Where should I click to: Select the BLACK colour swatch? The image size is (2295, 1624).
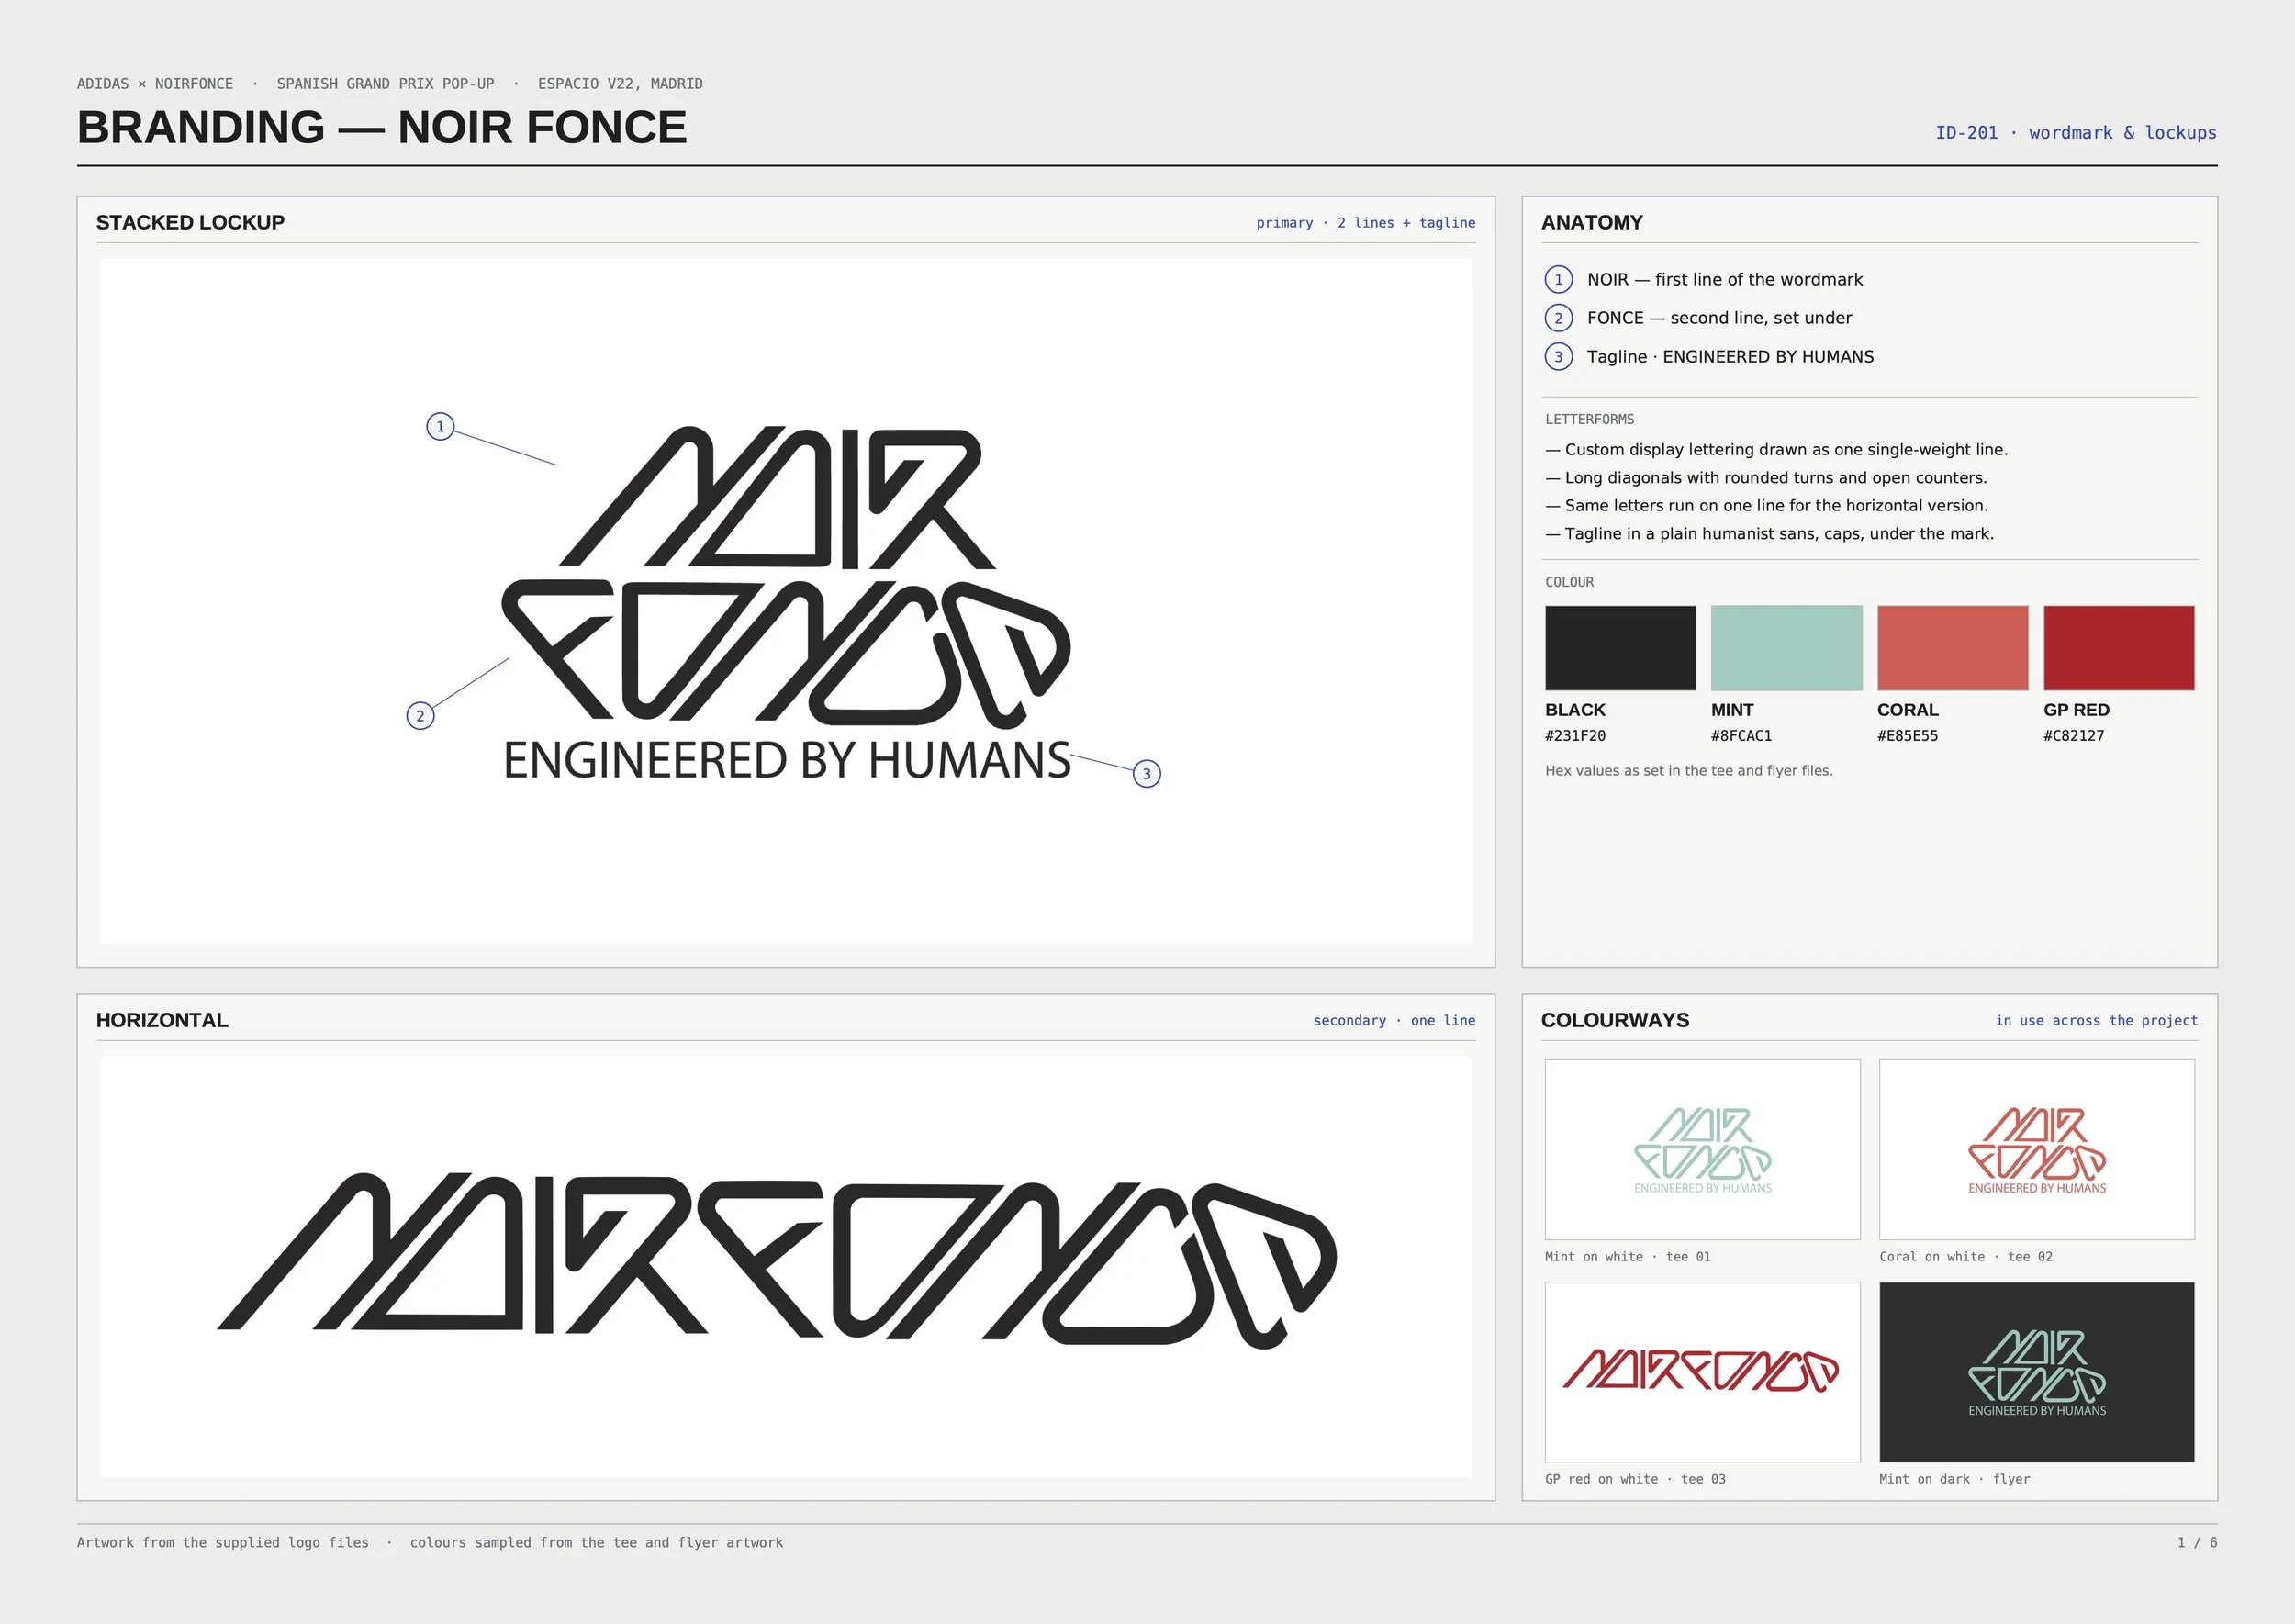[1620, 647]
